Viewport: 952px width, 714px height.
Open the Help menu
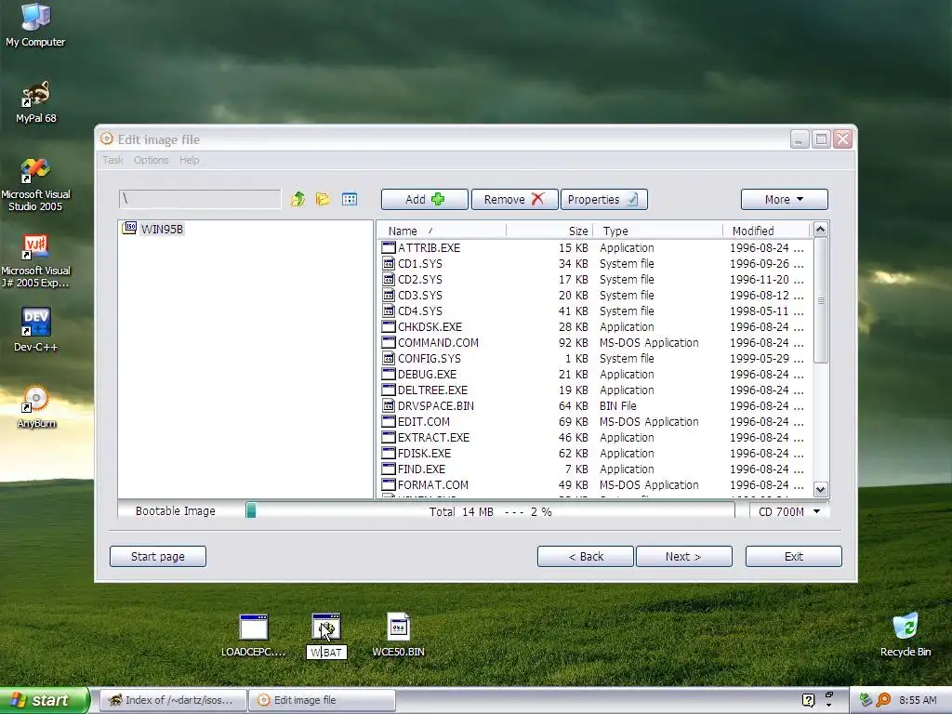pos(189,160)
